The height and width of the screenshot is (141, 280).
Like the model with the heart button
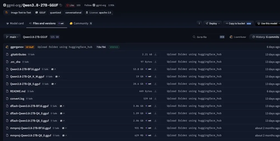point(70,5)
